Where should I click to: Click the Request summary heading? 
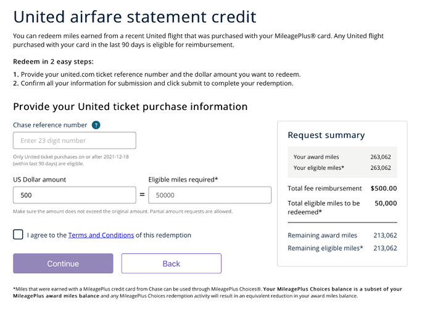point(326,135)
